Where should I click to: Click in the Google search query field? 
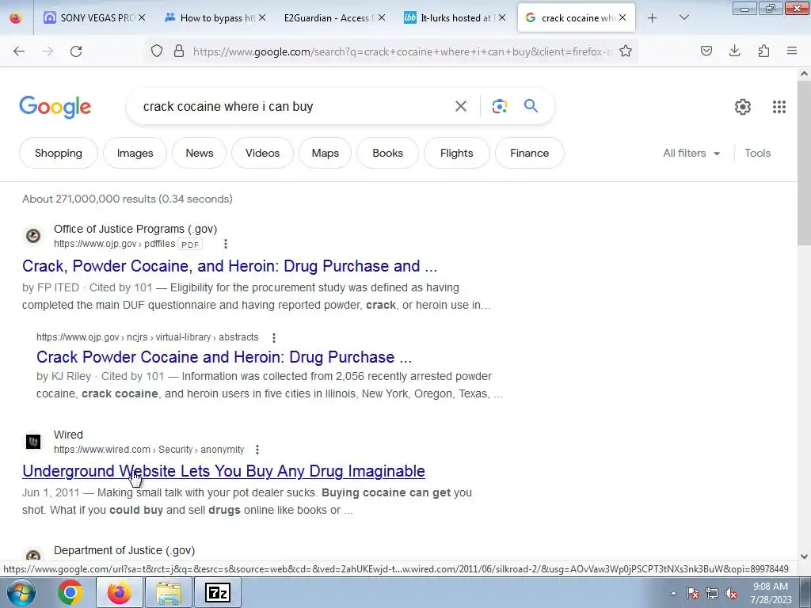tap(295, 106)
